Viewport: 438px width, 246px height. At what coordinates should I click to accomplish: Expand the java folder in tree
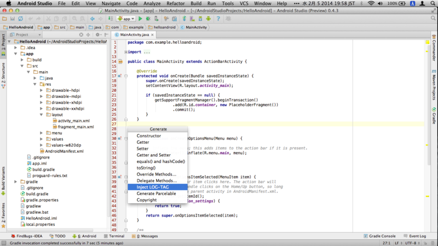tap(35, 78)
